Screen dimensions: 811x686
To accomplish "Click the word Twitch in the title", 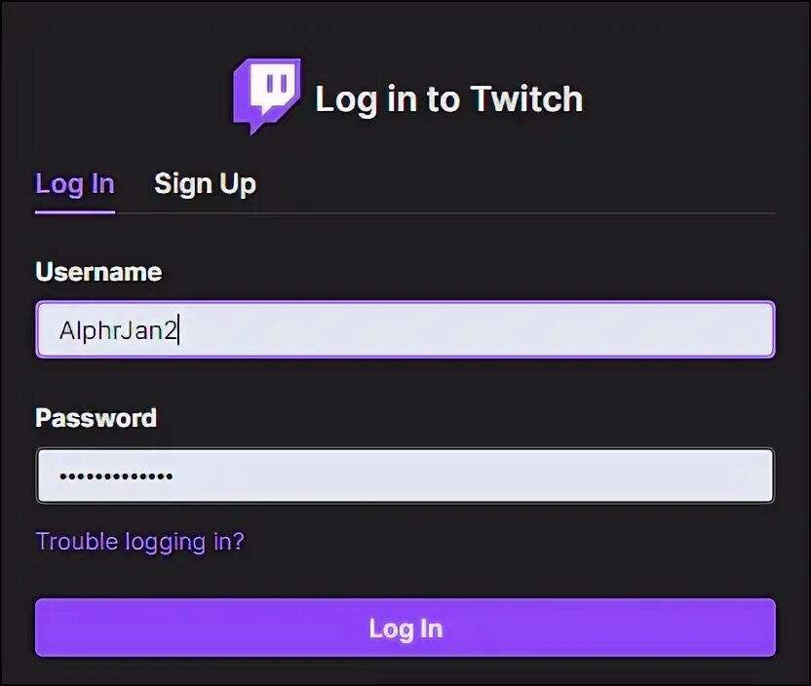I will (x=526, y=98).
